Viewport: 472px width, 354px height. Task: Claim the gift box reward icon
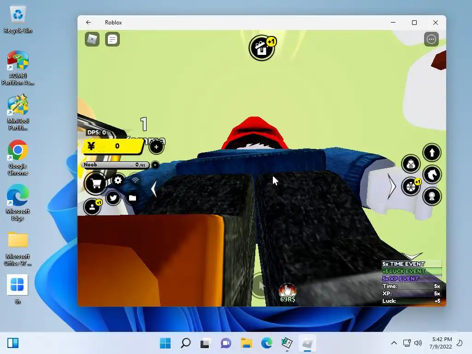262,48
